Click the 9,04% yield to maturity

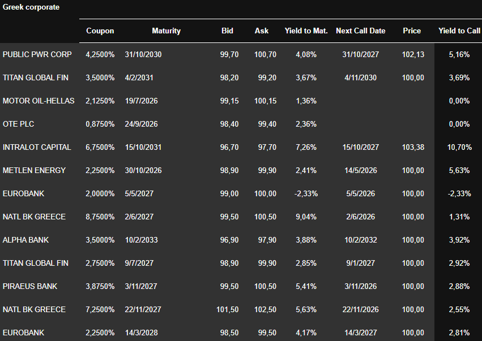[306, 217]
